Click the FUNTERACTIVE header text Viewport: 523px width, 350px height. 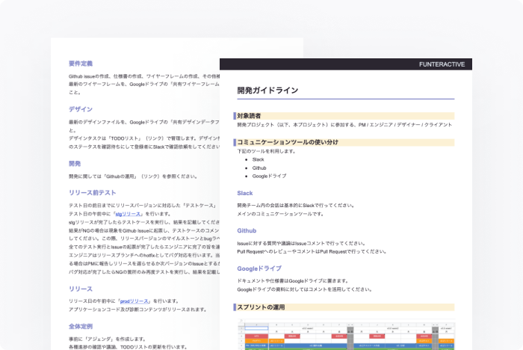tap(442, 64)
